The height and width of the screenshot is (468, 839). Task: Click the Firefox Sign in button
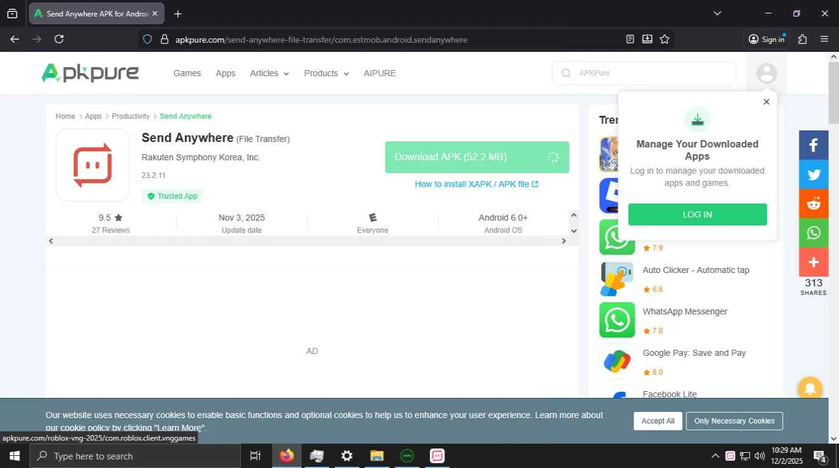pyautogui.click(x=767, y=39)
